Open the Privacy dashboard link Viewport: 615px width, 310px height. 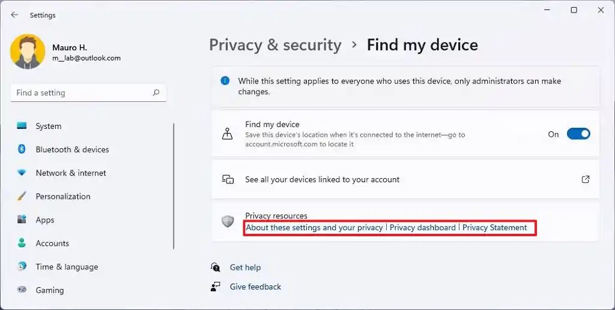[423, 228]
